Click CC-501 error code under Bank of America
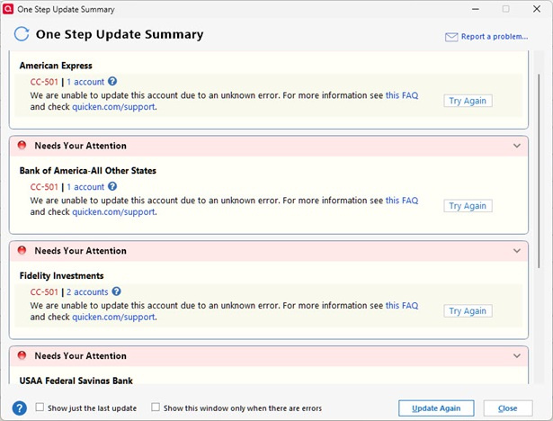 pyautogui.click(x=44, y=187)
